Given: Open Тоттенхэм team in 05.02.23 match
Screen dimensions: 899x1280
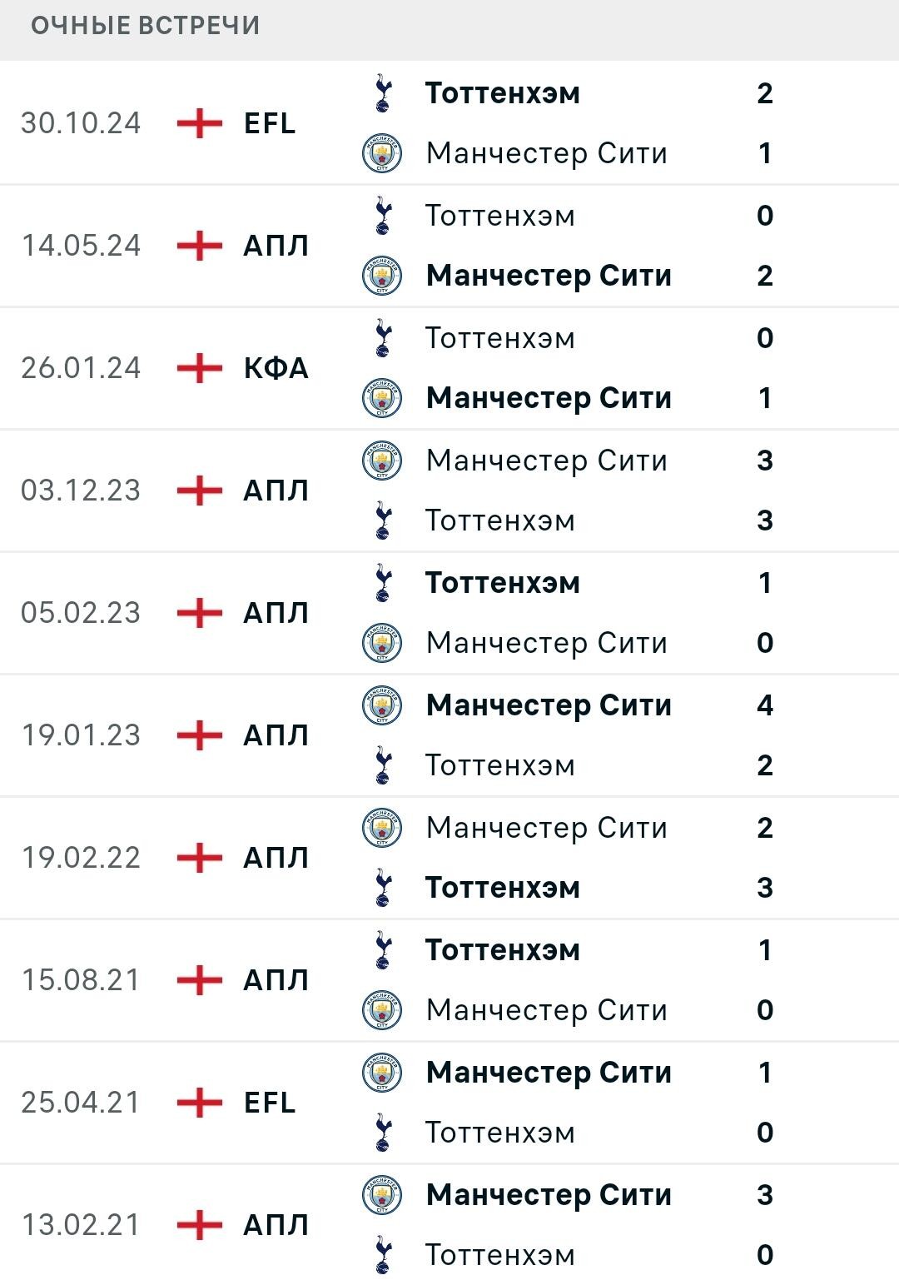Looking at the screenshot, I should 503,583.
